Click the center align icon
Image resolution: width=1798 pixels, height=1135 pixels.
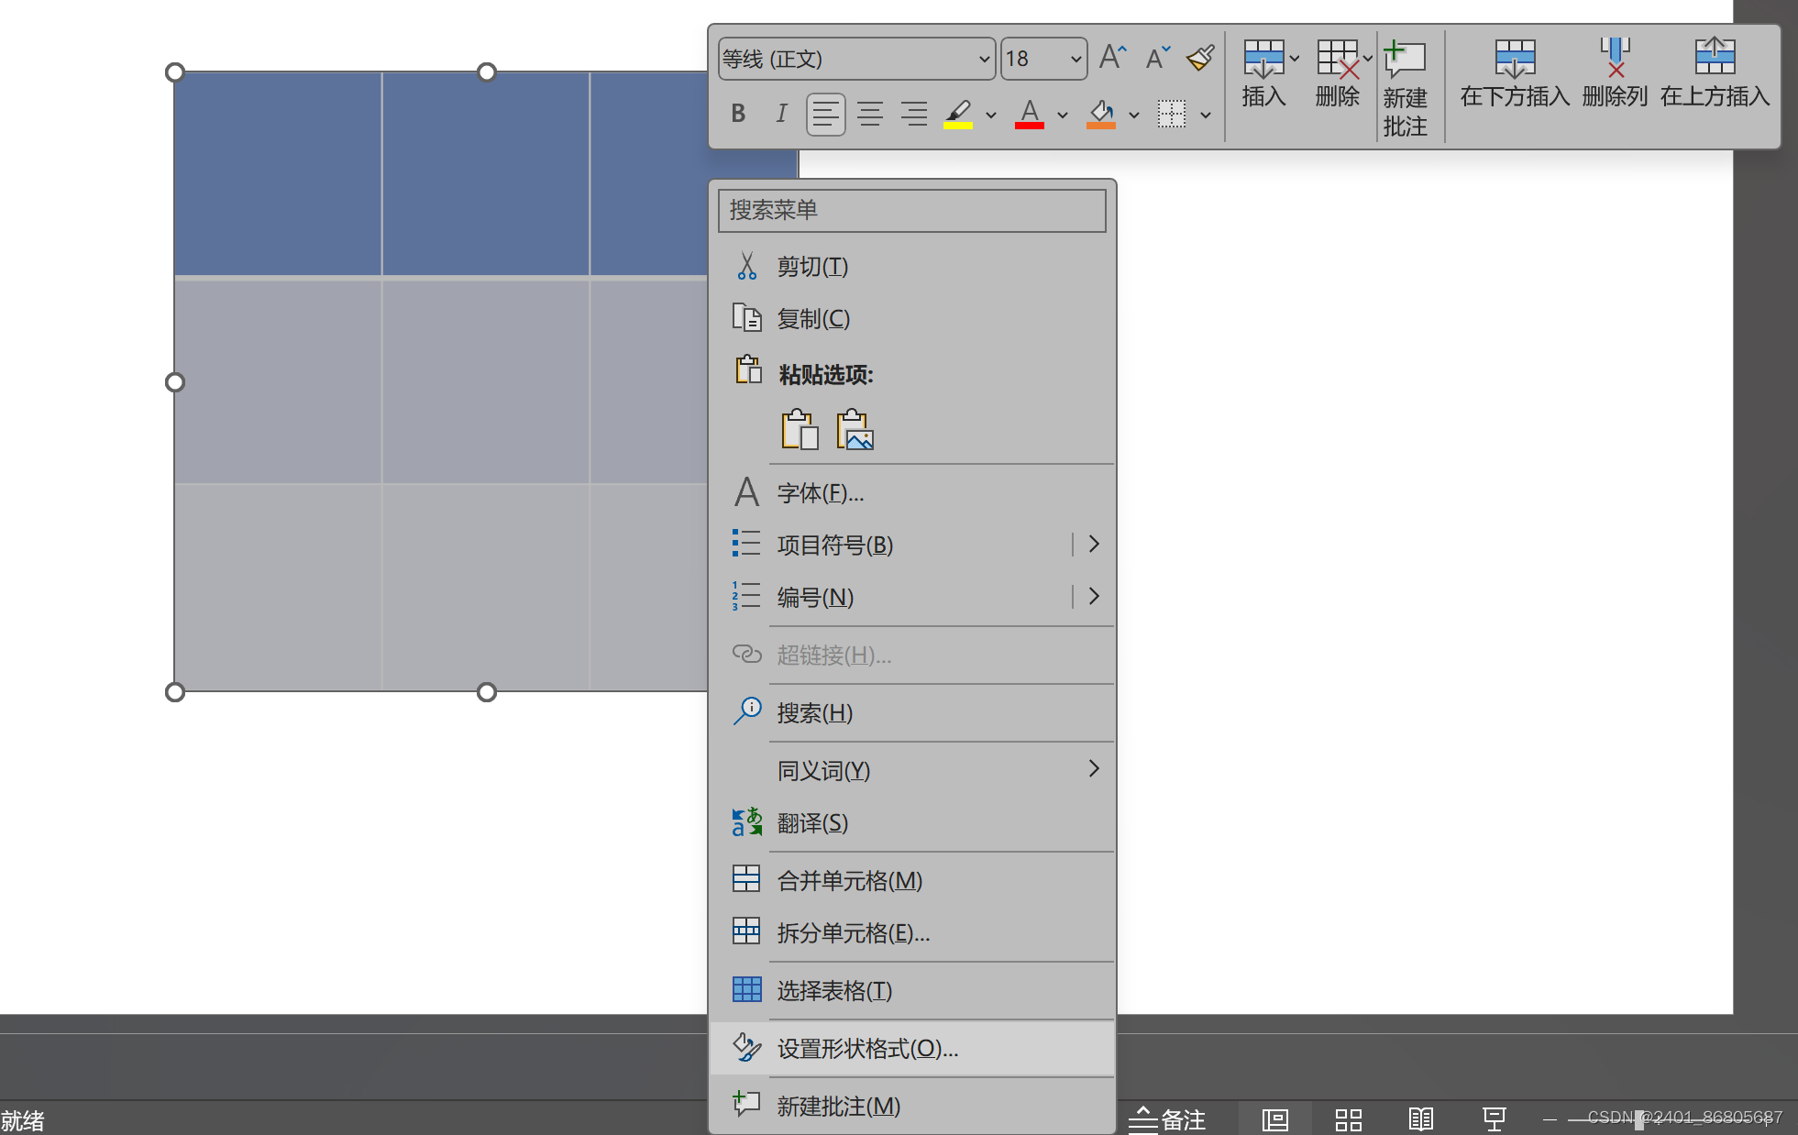tap(869, 114)
